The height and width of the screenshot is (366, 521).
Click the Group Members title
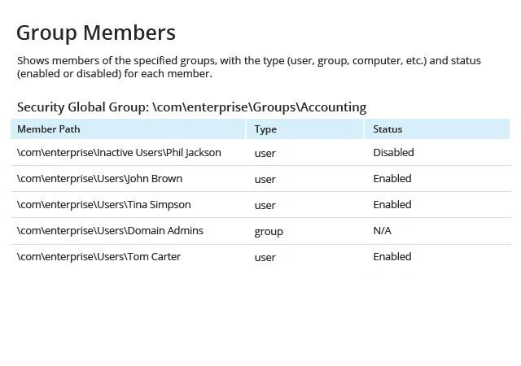tap(96, 33)
